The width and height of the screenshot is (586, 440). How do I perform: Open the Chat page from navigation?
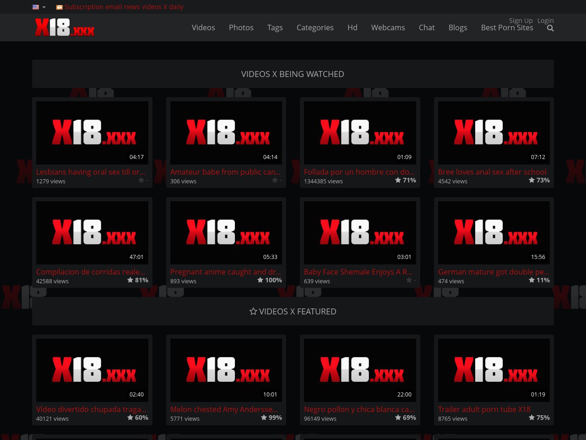click(x=427, y=27)
